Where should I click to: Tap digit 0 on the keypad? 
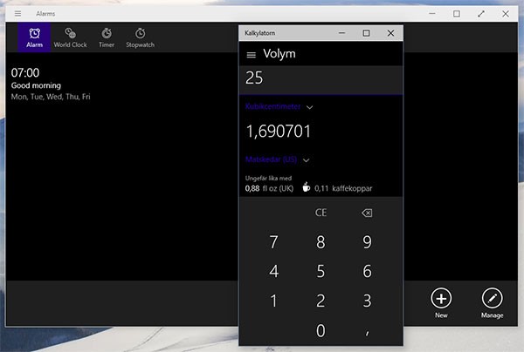(x=321, y=331)
